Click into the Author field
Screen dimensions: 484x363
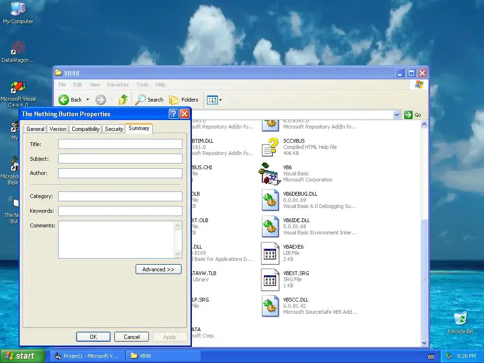click(x=120, y=173)
